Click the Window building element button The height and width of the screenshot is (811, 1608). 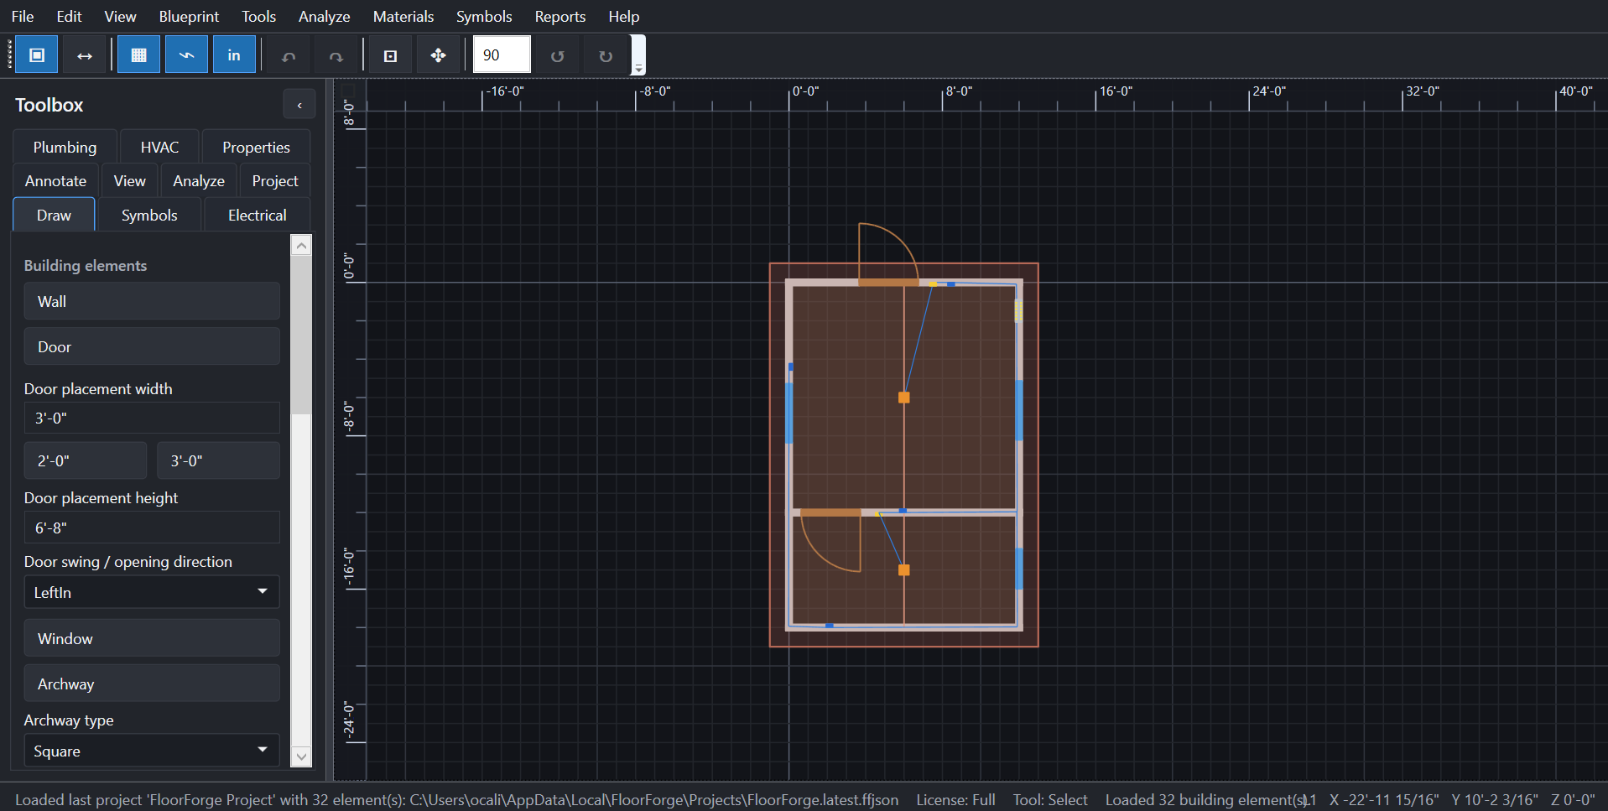click(x=152, y=638)
